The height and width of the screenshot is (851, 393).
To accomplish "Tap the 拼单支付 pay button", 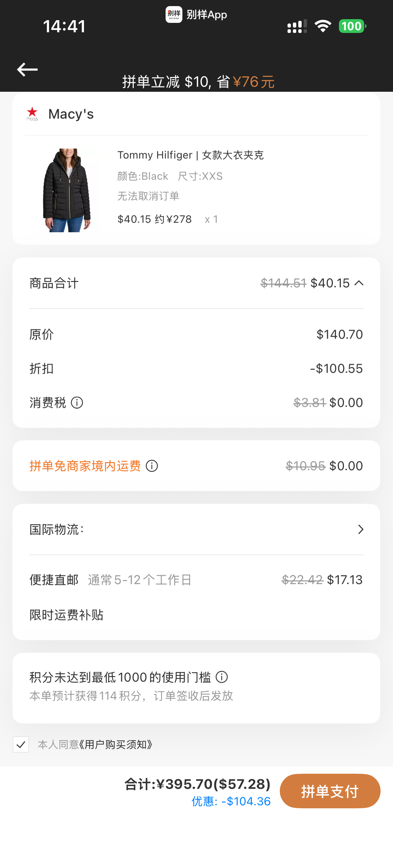I will tap(330, 791).
